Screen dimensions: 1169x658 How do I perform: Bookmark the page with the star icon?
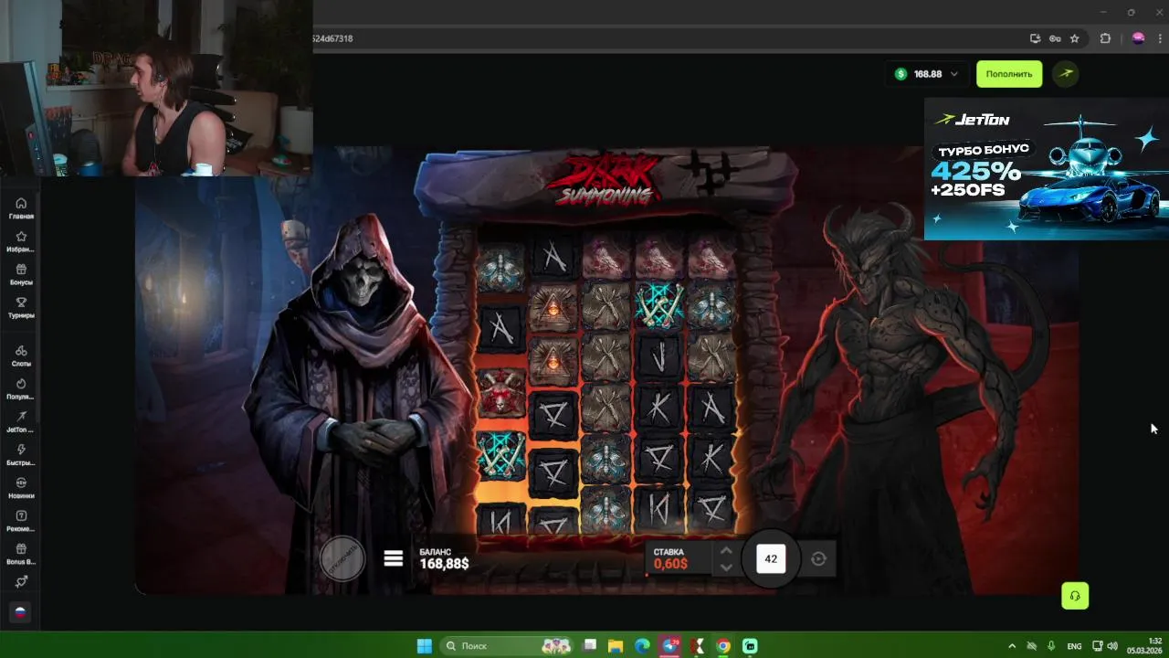1075,38
